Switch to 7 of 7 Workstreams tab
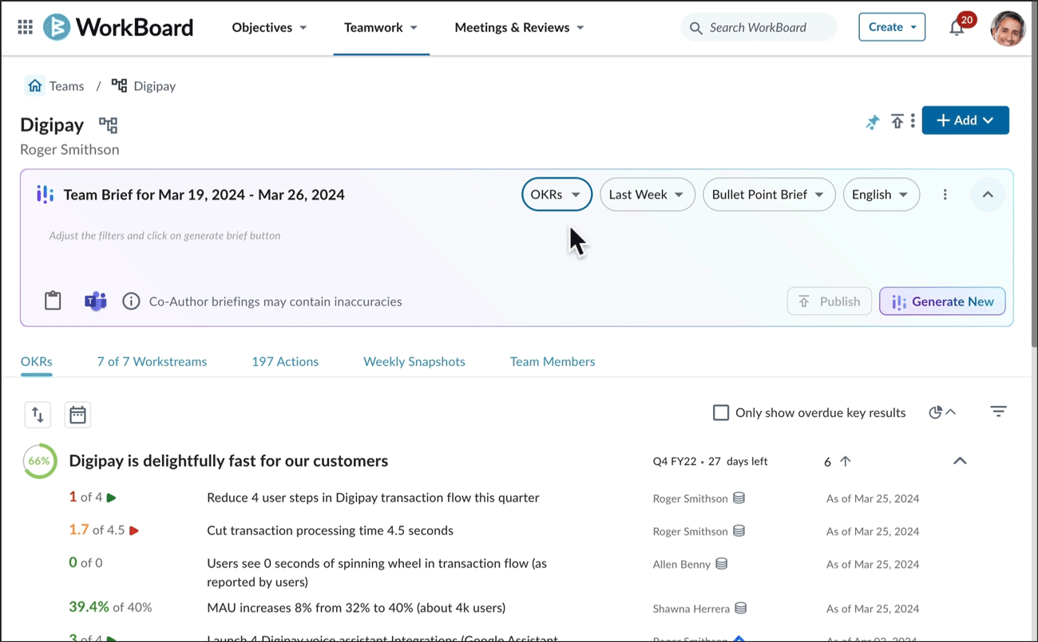 152,361
